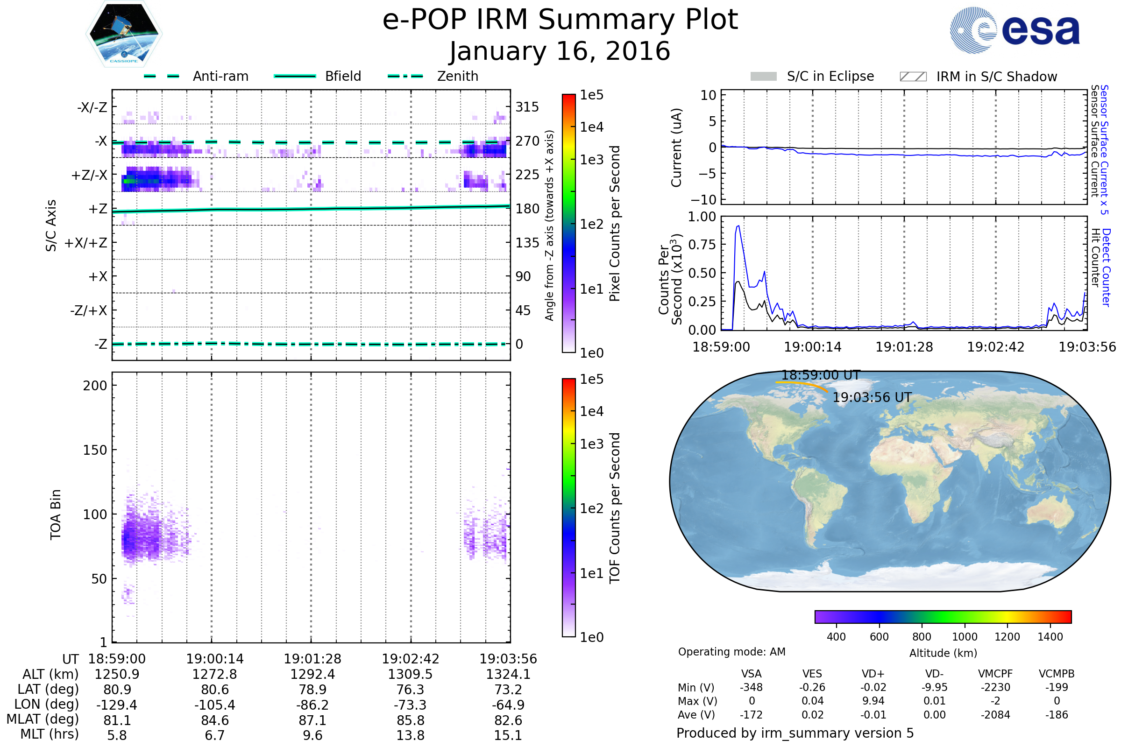Image resolution: width=1121 pixels, height=747 pixels.
Task: Click the Bfield solid line legend marker
Action: [295, 76]
